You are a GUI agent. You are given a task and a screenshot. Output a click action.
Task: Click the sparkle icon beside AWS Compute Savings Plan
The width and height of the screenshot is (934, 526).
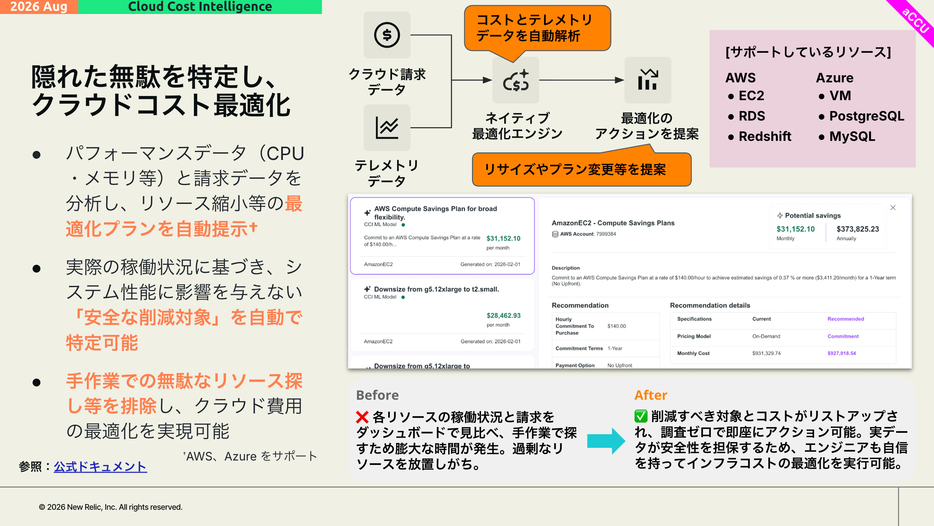pyautogui.click(x=367, y=212)
